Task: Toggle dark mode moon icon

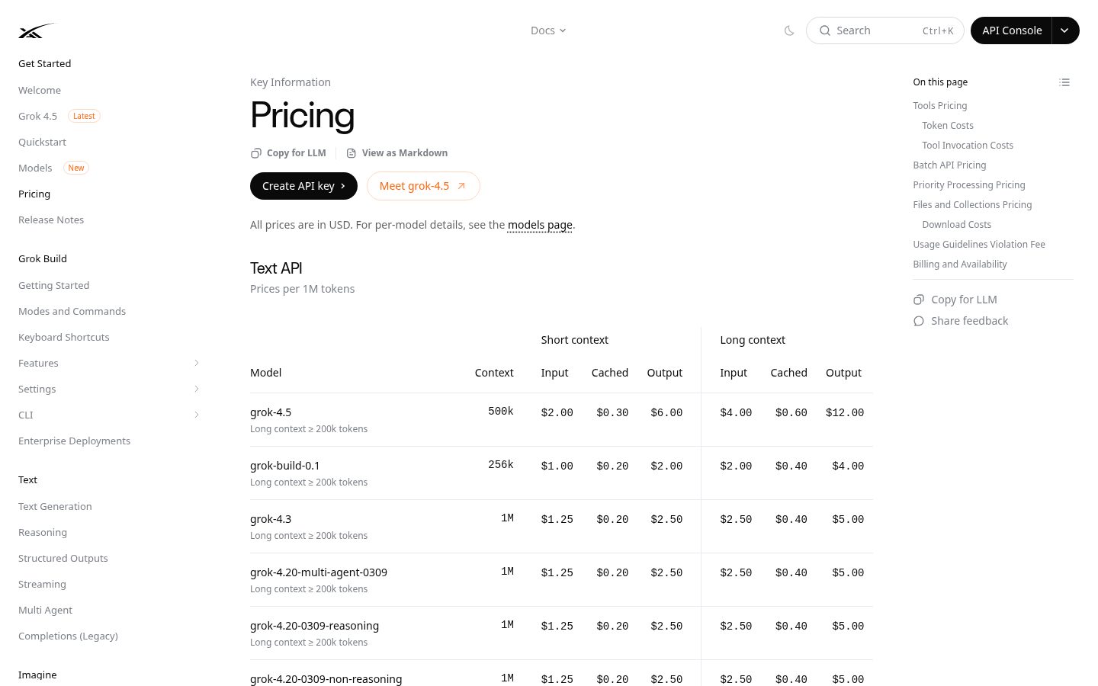Action: click(789, 30)
